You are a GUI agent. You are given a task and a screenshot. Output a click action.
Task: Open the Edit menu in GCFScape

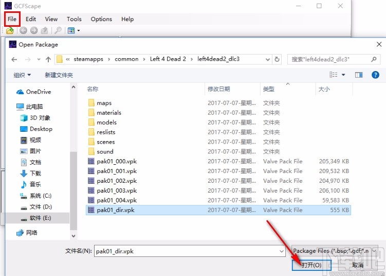[31, 19]
